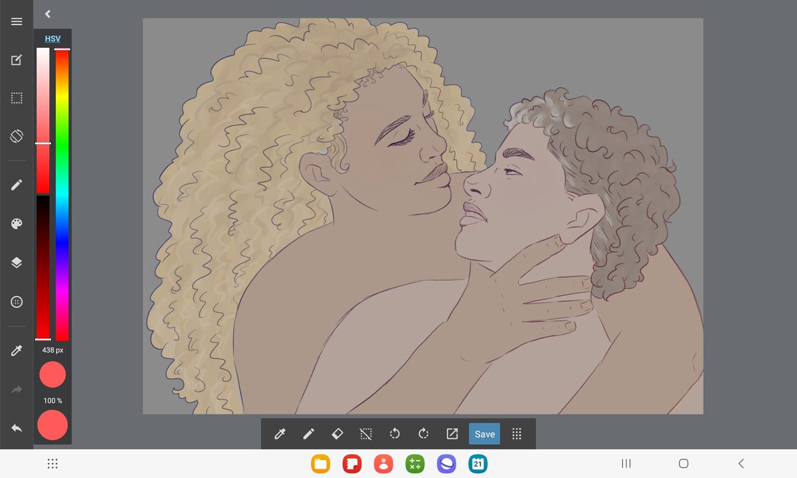Launch the red notes app in taskbar
The image size is (797, 478).
tap(352, 463)
